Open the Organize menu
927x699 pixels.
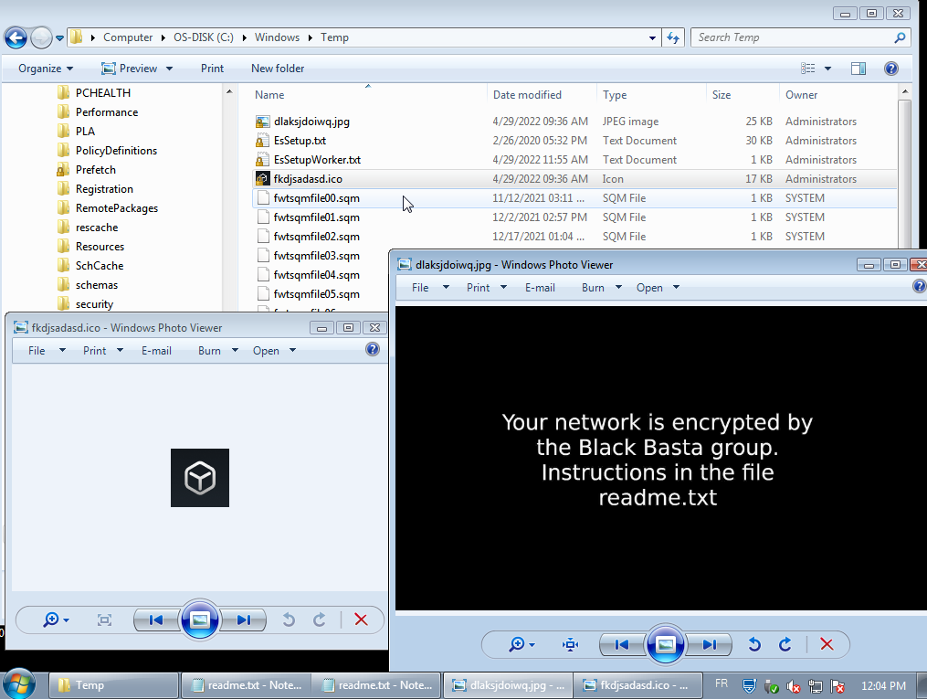point(46,69)
